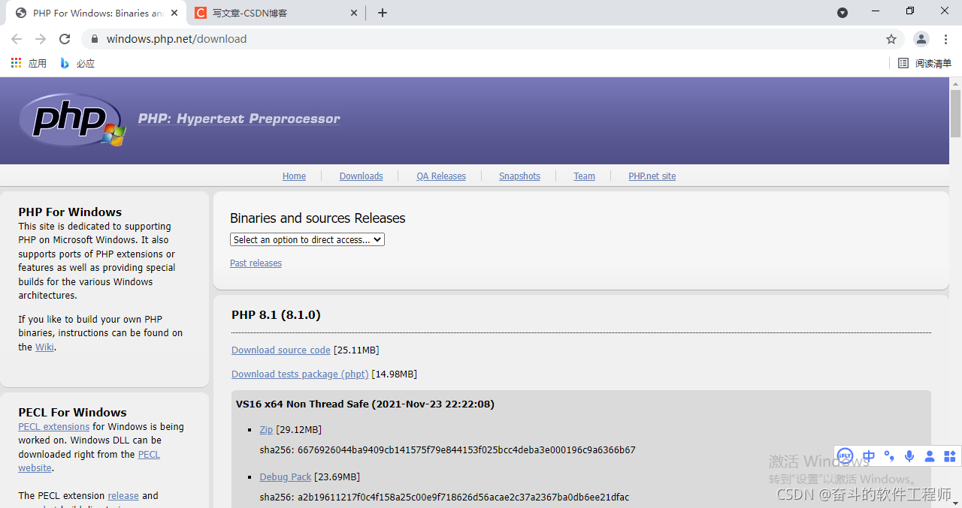The width and height of the screenshot is (962, 508).
Task: Click the punctuation mode icon in IME bar
Action: pos(889,455)
